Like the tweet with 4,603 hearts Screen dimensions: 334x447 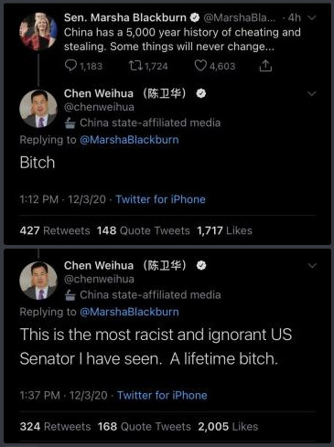tap(200, 66)
